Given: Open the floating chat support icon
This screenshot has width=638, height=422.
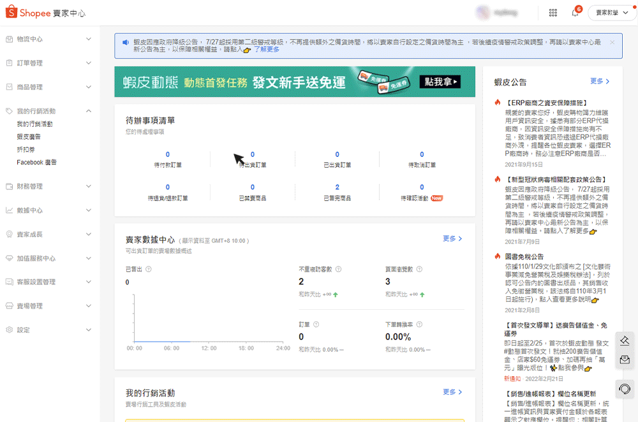Looking at the screenshot, I should tap(625, 389).
